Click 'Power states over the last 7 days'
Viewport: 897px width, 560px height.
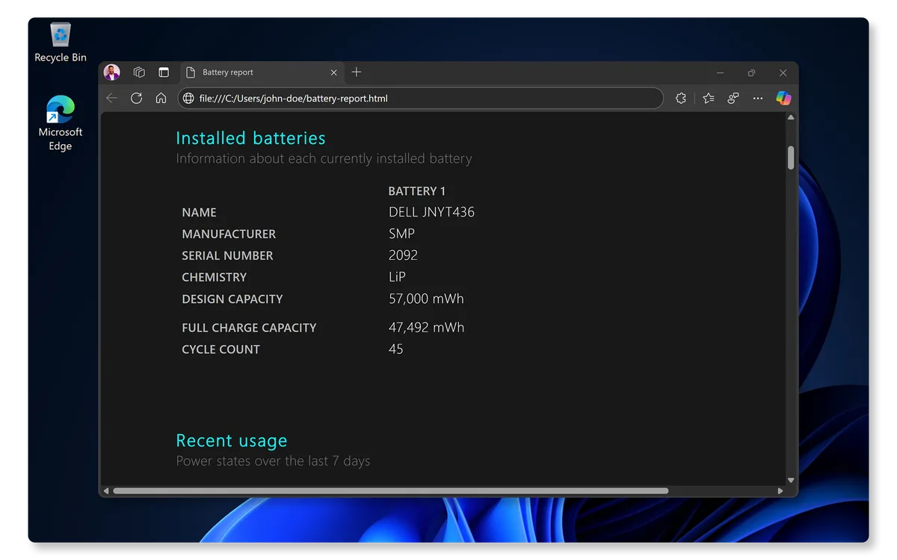click(x=273, y=461)
